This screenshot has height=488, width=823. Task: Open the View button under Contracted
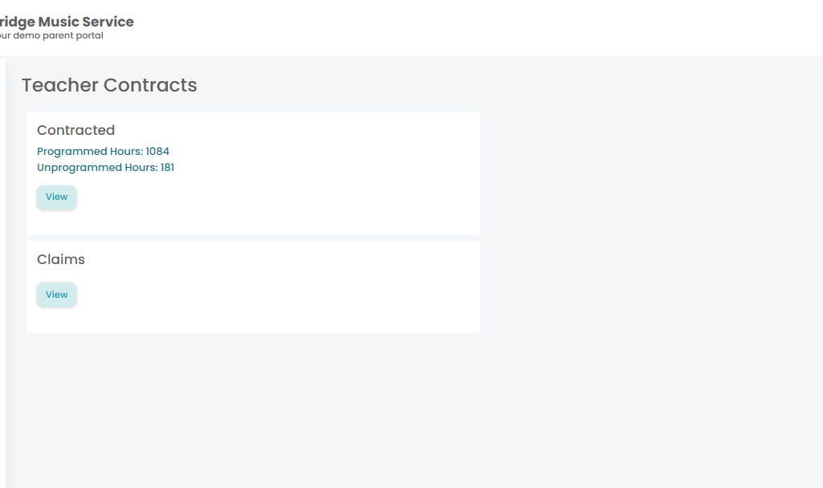56,197
